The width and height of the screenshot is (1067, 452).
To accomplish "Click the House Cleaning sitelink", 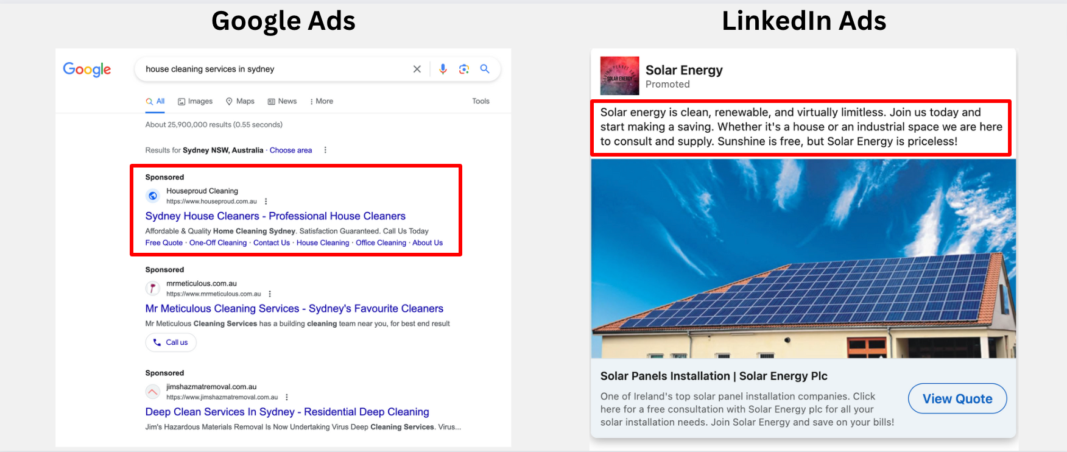I will [x=323, y=242].
